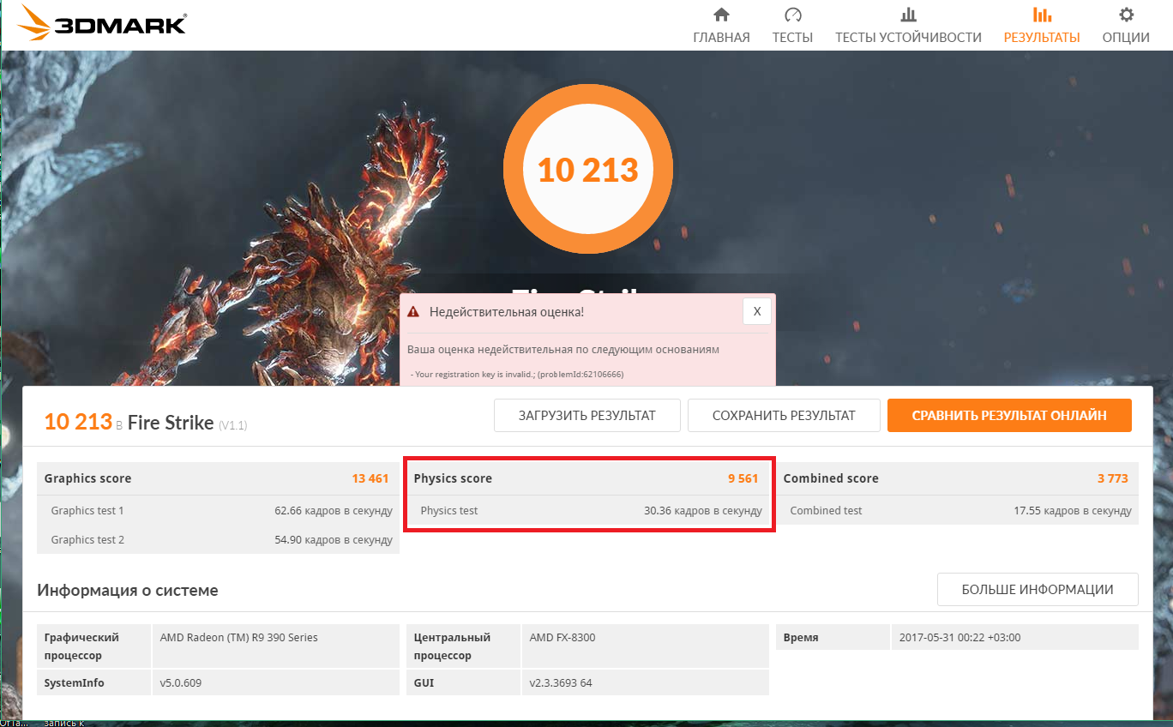
Task: Click the 'Your registration key is invalid' message
Action: [x=519, y=375]
